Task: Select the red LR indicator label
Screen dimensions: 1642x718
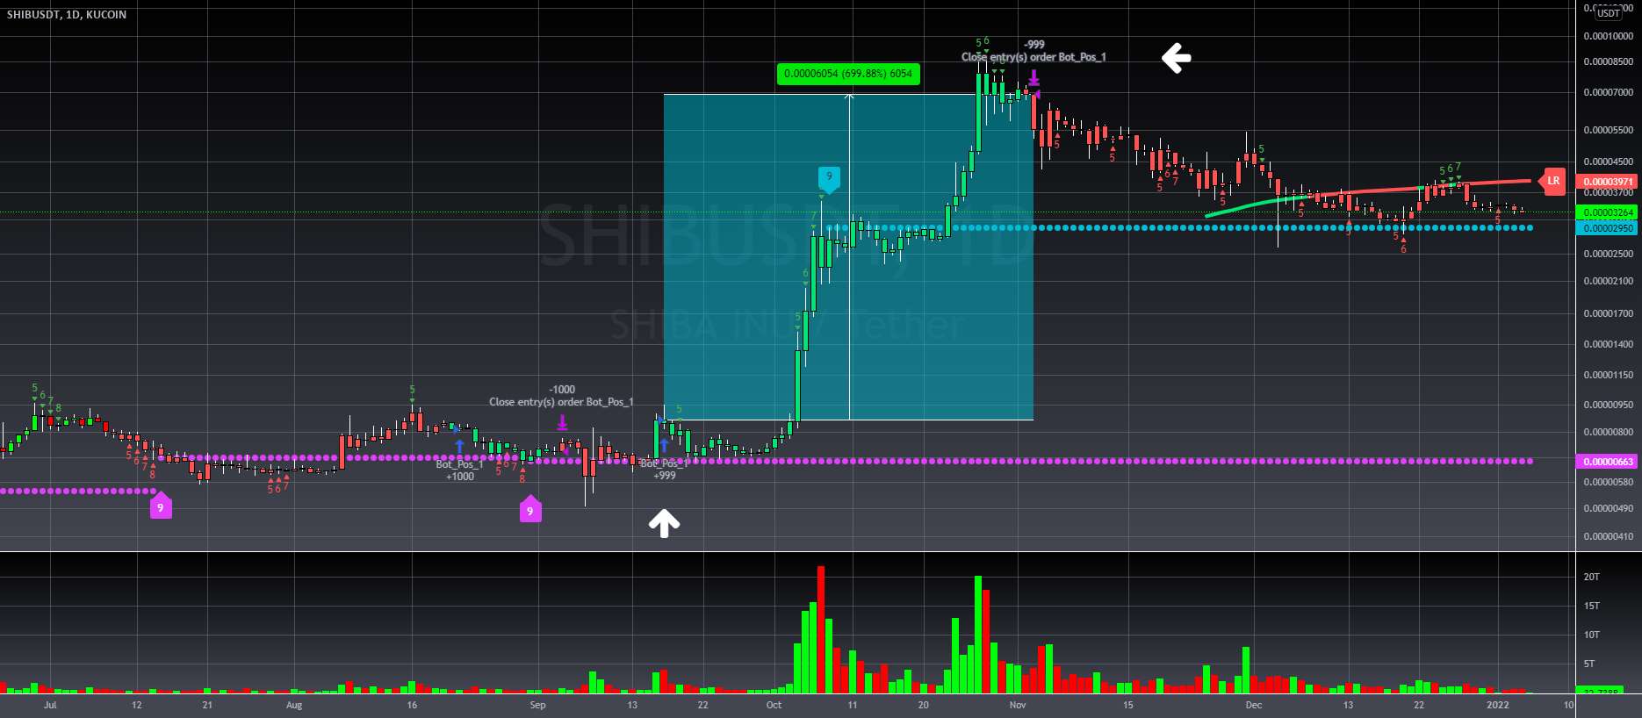Action: (1552, 181)
